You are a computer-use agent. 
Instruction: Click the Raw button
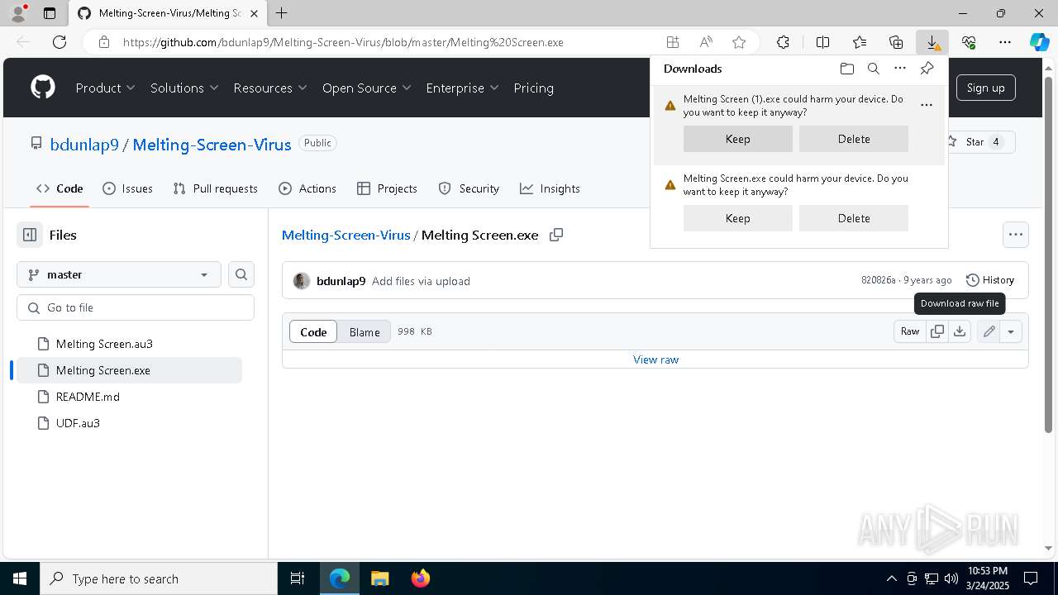[910, 331]
